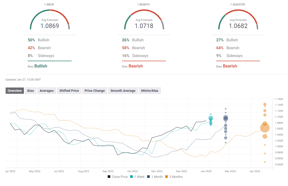Toggle the 1 Month legend entry

point(156,177)
